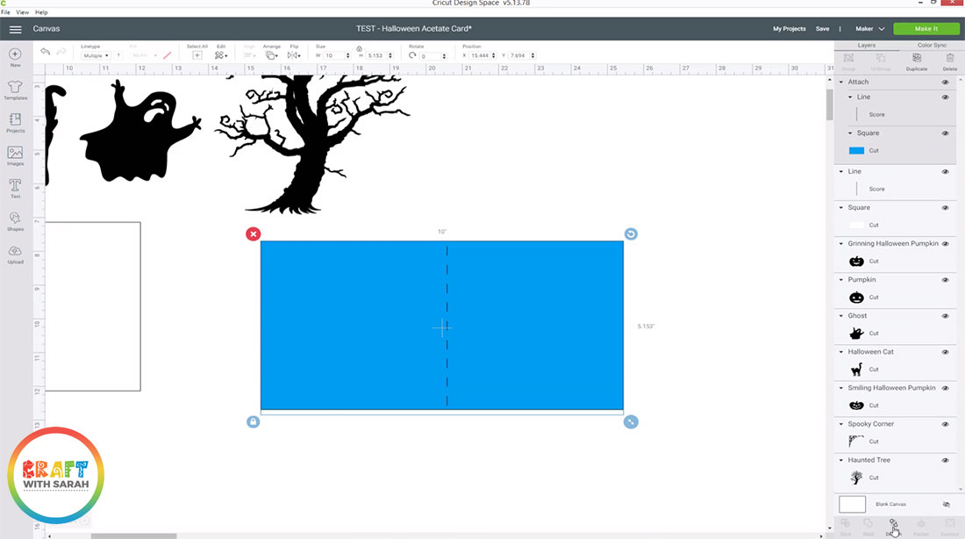Viewport: 965px width, 539px height.
Task: Open the Arrange dropdown
Action: click(x=271, y=55)
